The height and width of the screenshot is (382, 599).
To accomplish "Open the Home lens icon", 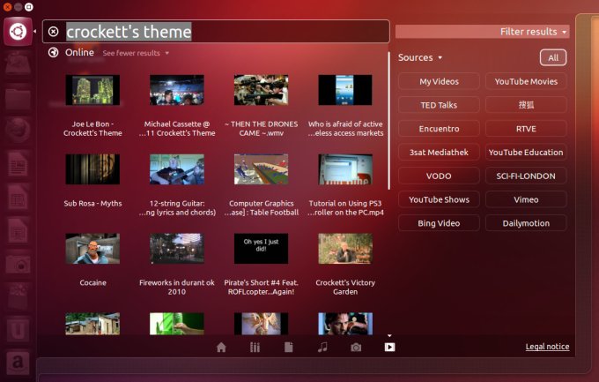I will tap(221, 347).
